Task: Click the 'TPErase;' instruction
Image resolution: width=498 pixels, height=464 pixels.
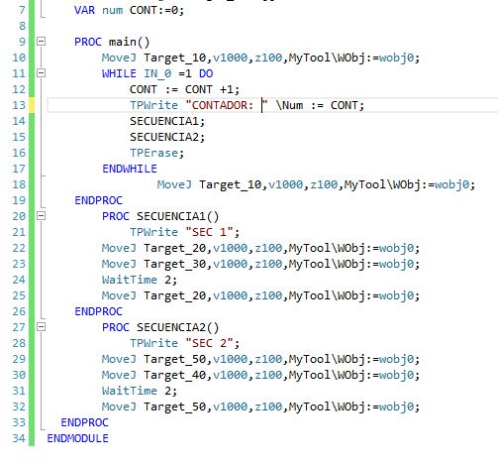Action: 156,153
